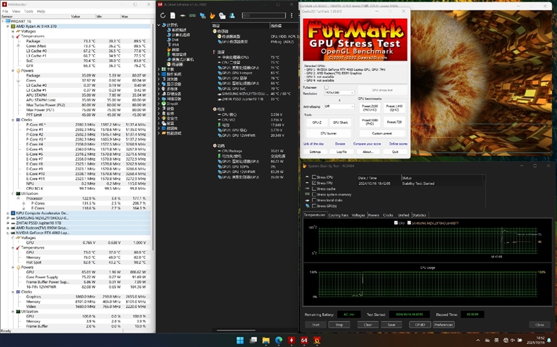Select the DirectX node in AIDA64 tree
The height and width of the screenshot is (347, 557).
click(x=172, y=104)
